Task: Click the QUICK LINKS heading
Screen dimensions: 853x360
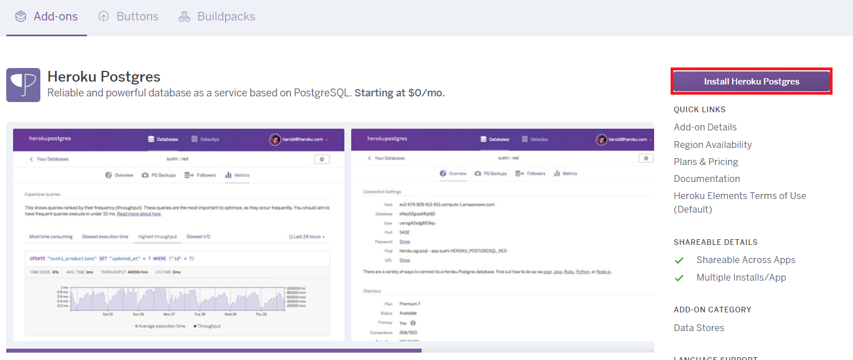Action: pos(700,109)
